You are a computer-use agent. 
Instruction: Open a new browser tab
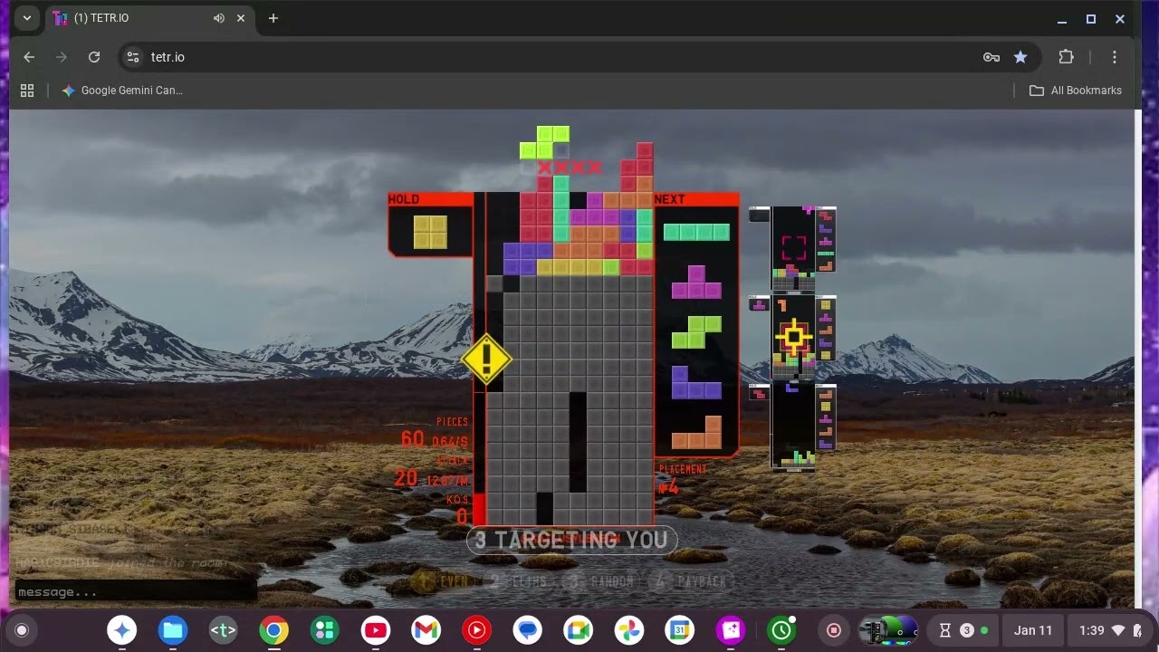pyautogui.click(x=273, y=18)
